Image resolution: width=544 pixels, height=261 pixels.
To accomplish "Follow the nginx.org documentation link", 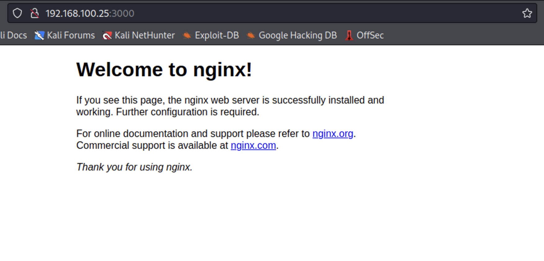I will click(333, 134).
